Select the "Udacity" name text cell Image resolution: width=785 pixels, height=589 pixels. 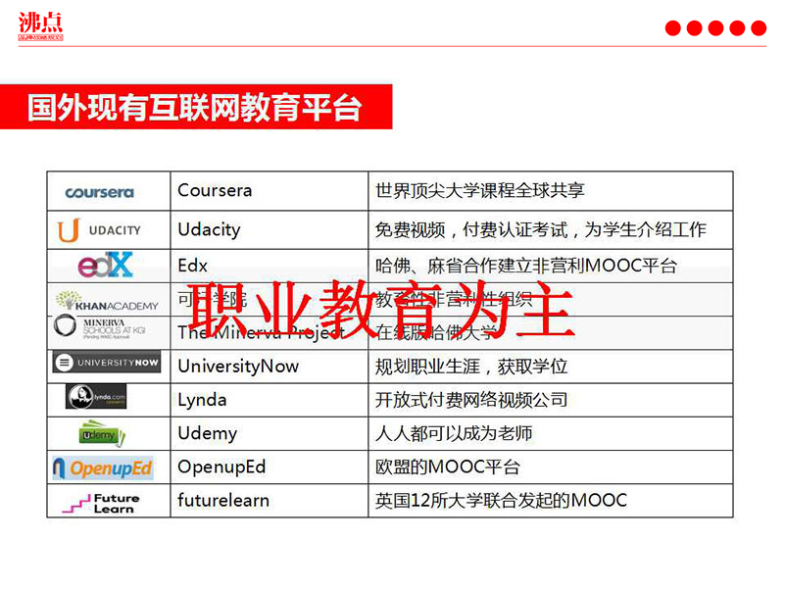click(x=209, y=229)
